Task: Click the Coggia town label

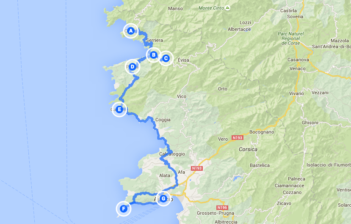Action: coord(163,120)
